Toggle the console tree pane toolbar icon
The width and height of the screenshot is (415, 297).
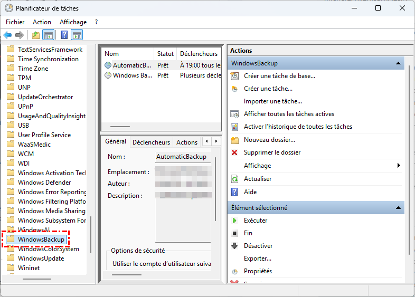(x=49, y=35)
